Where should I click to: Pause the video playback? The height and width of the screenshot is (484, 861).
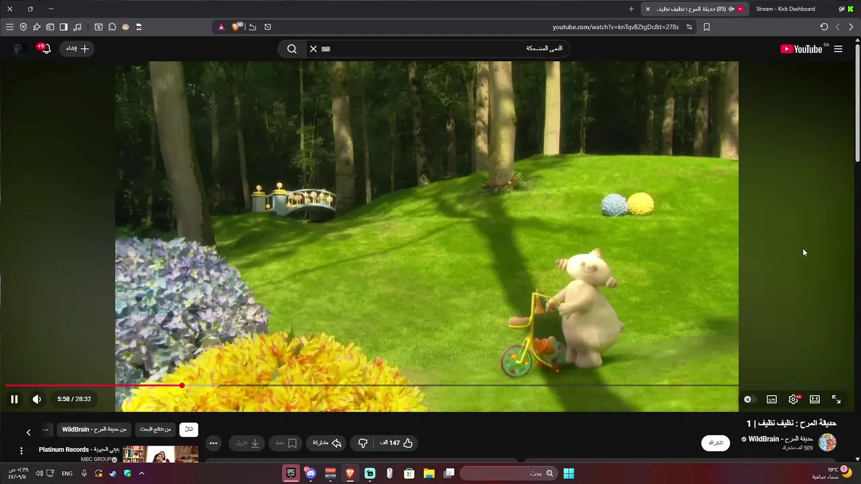coord(14,399)
